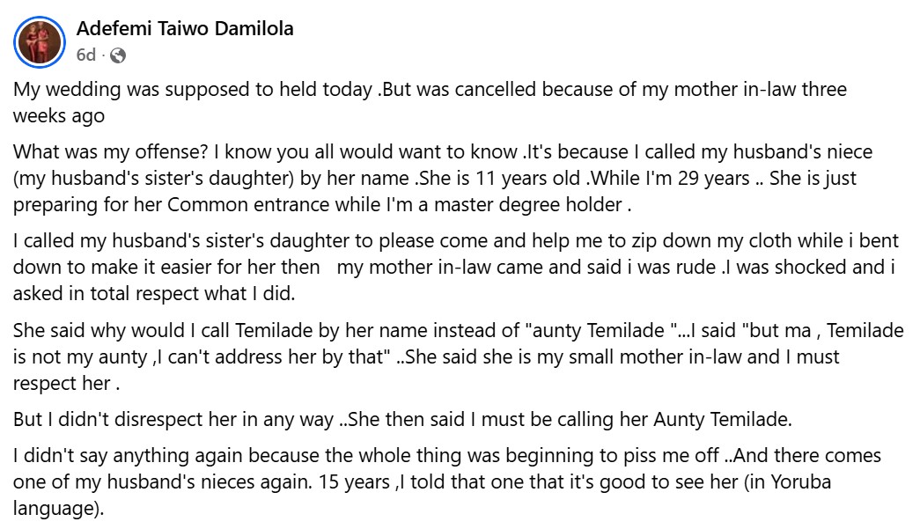This screenshot has width=920, height=529.
Task: Click Adefemi Taiwo Damilola's profile picture
Action: (40, 41)
